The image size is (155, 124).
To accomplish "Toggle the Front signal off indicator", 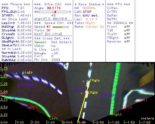I will click(127, 27).
